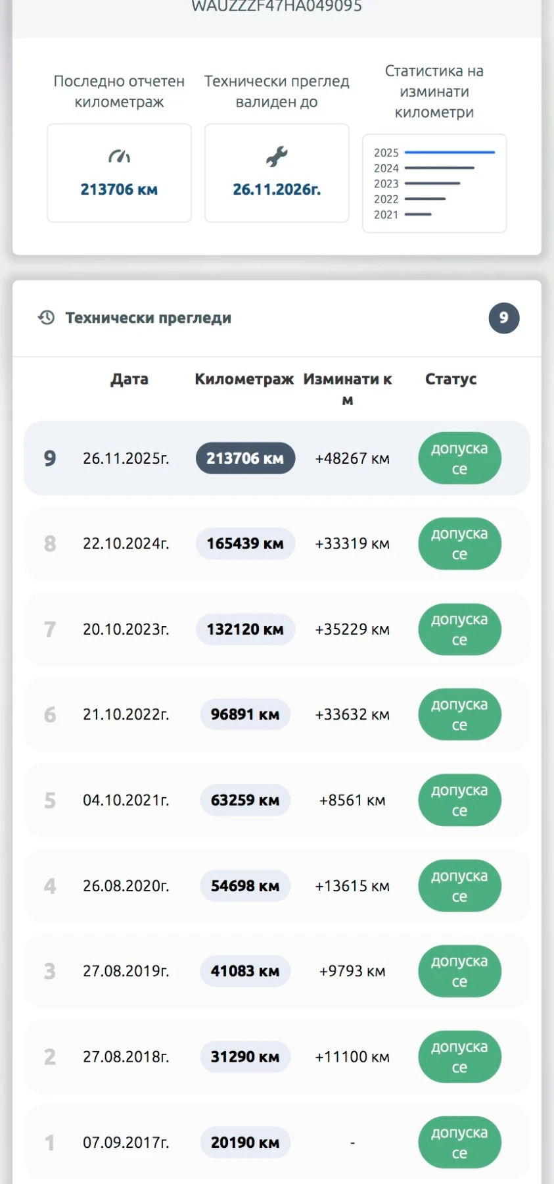Click the Статус column header

pyautogui.click(x=451, y=379)
